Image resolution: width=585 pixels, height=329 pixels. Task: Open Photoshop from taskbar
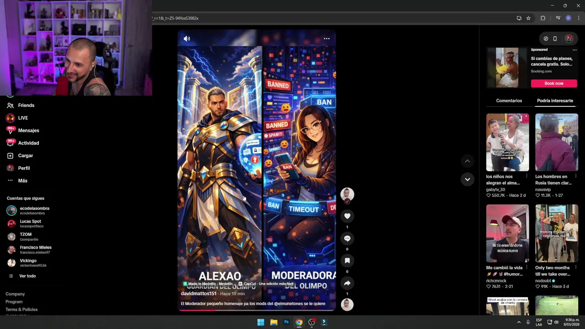(286, 322)
